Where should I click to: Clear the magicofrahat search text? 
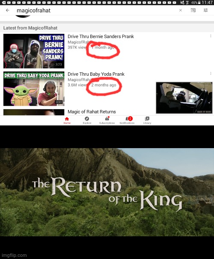181,10
